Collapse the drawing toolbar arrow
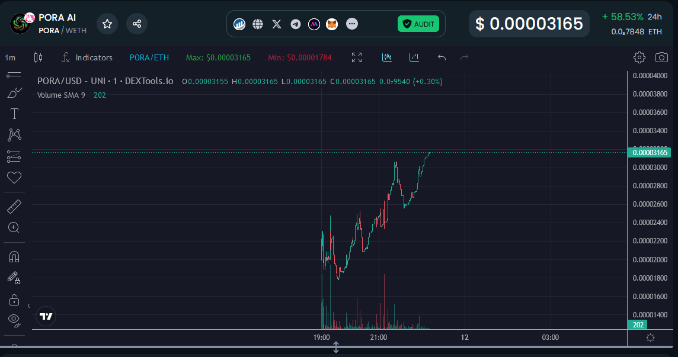This screenshot has height=357, width=678. tap(28, 306)
